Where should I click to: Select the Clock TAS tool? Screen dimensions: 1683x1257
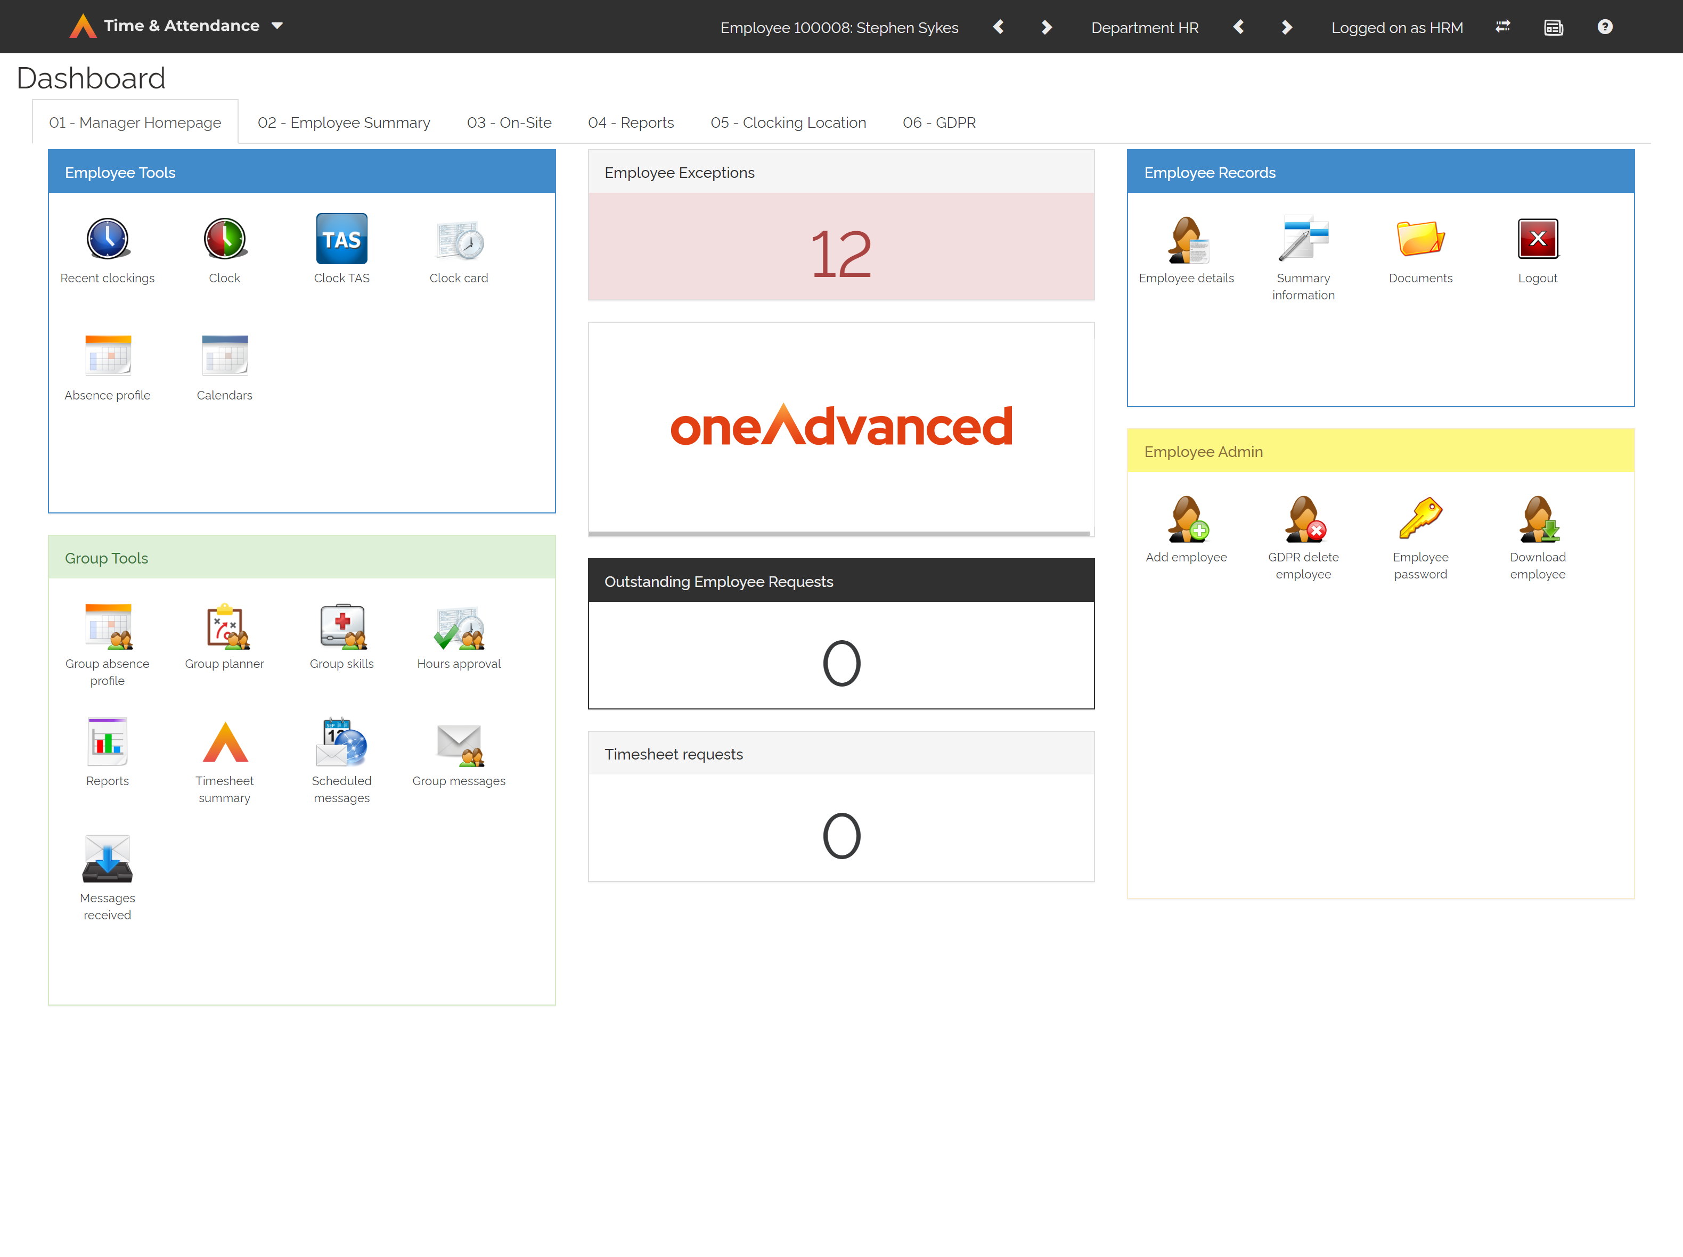(x=341, y=239)
